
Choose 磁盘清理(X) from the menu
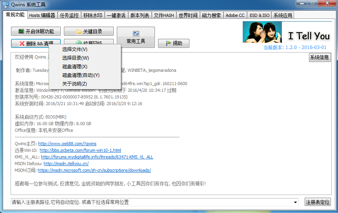[85, 67]
